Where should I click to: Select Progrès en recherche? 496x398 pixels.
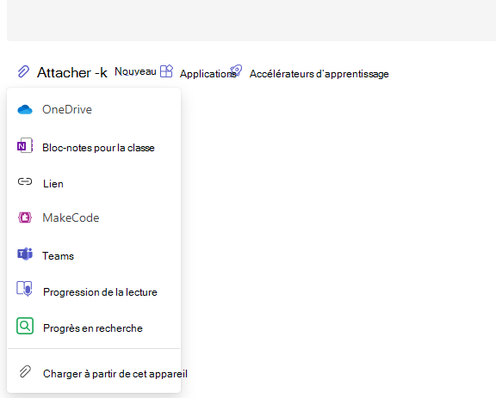click(93, 328)
